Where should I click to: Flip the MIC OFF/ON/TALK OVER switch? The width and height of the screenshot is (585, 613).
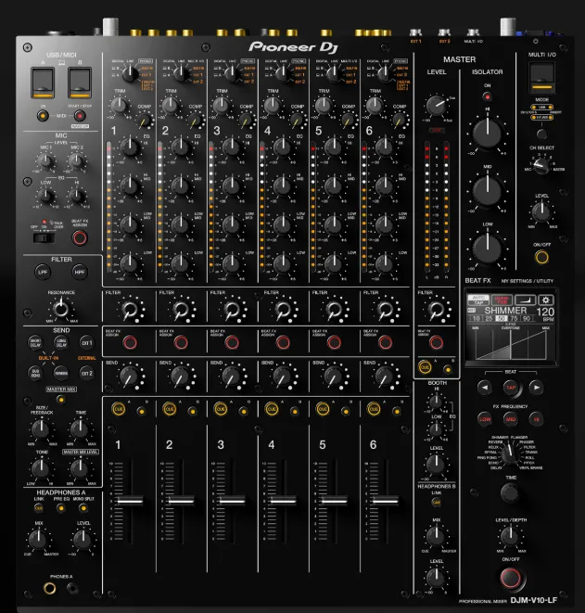[x=44, y=237]
